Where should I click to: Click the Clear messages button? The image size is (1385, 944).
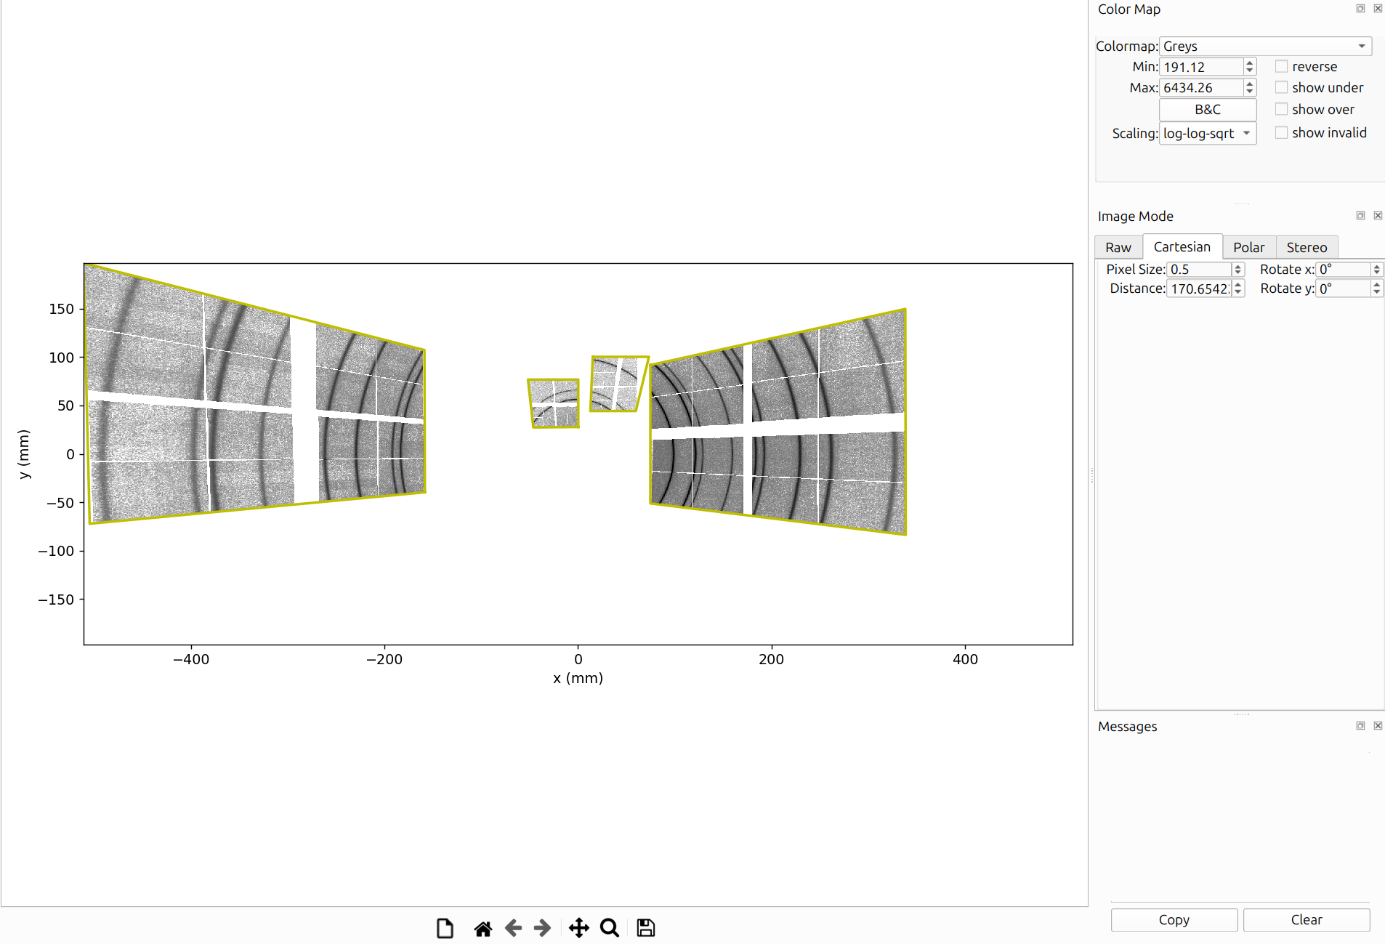click(1306, 919)
